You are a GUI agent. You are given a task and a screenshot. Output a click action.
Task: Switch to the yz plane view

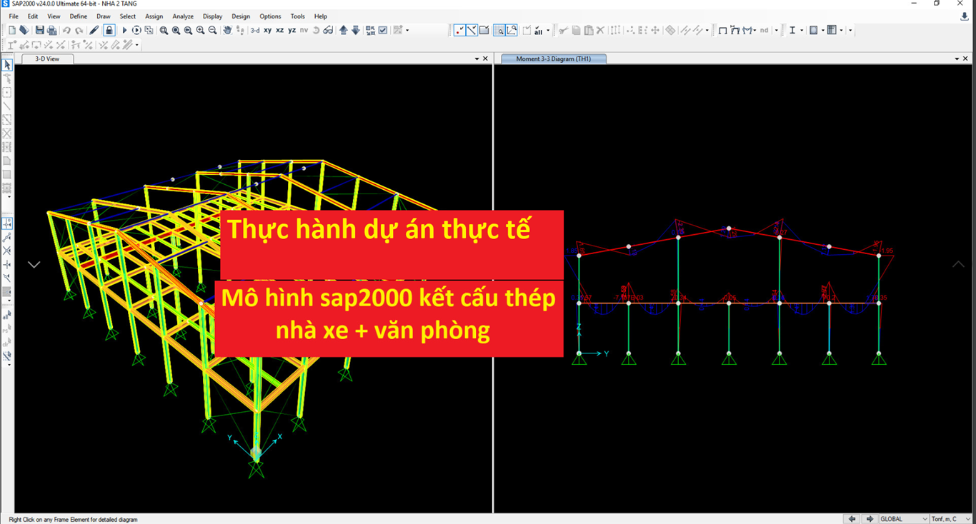click(x=292, y=30)
